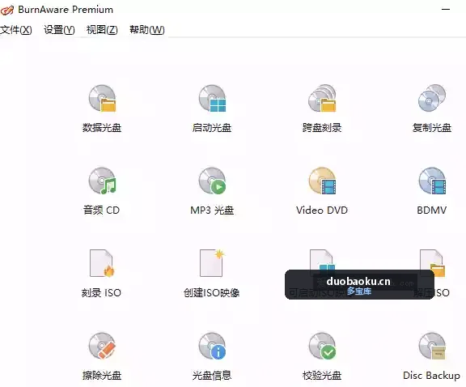
Task: Select the 创建ISO映像 make ISO tool
Action: (x=212, y=274)
